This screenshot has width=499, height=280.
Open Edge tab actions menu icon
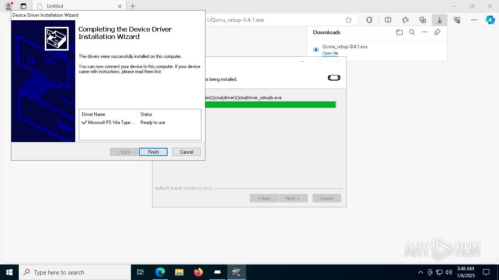(23, 6)
